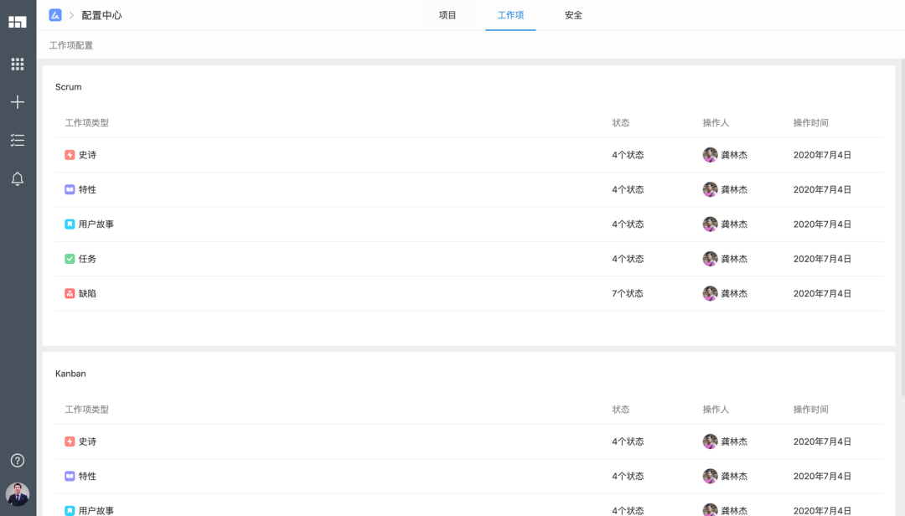The height and width of the screenshot is (516, 905).
Task: Click 龚林杰's avatar in the Task row
Action: point(708,258)
